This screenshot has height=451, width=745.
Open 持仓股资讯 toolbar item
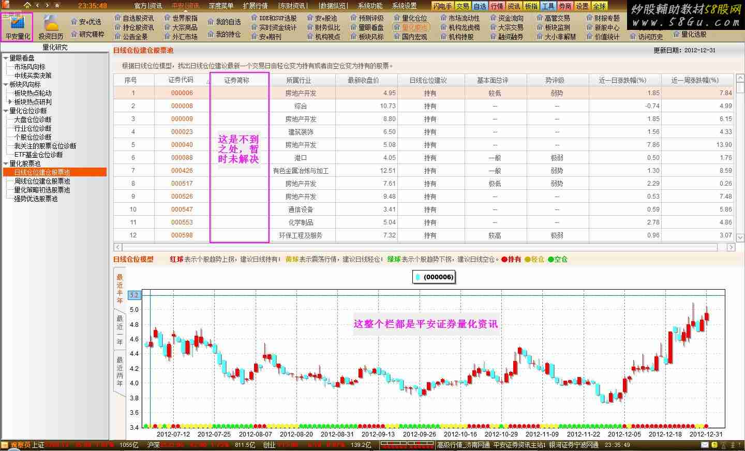pos(134,27)
